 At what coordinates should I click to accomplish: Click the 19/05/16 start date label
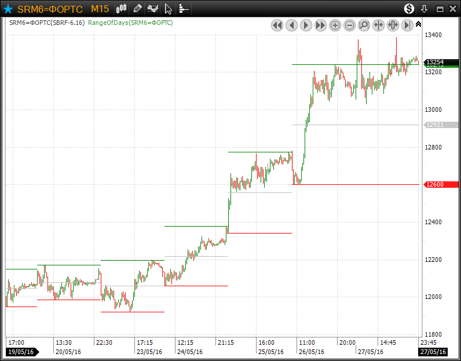(x=21, y=352)
